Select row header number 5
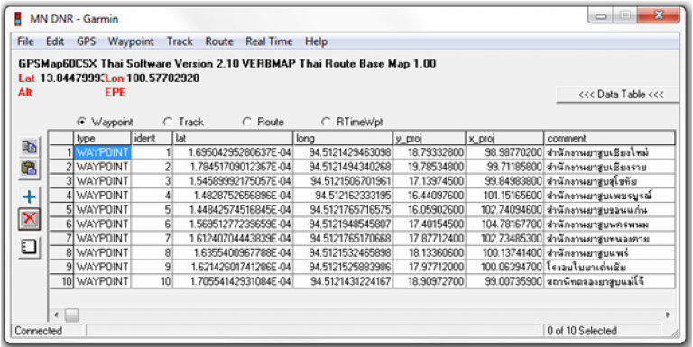693x347 pixels. point(61,210)
